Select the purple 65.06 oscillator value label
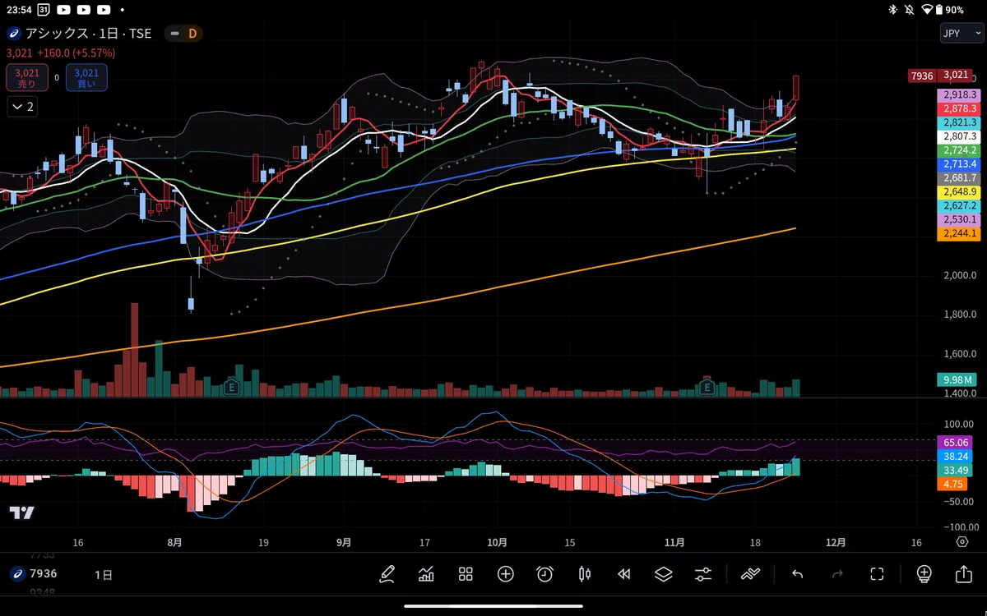 (955, 442)
